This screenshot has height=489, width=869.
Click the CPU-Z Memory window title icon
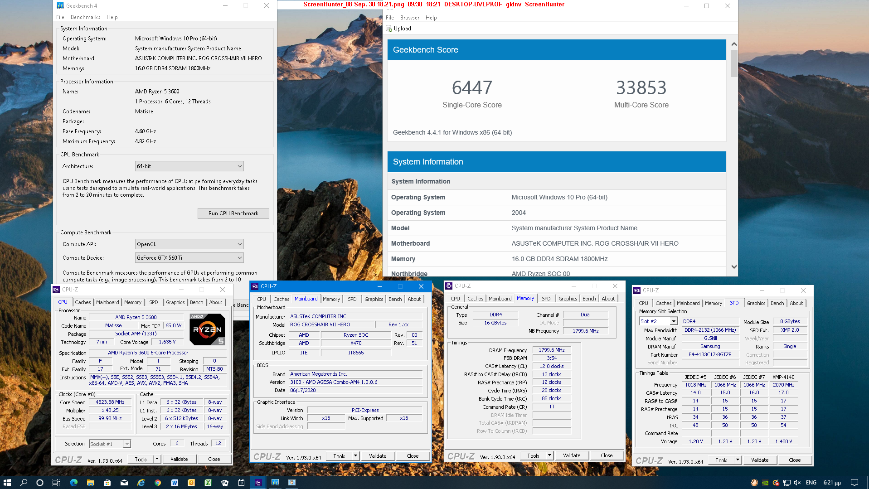click(x=449, y=286)
